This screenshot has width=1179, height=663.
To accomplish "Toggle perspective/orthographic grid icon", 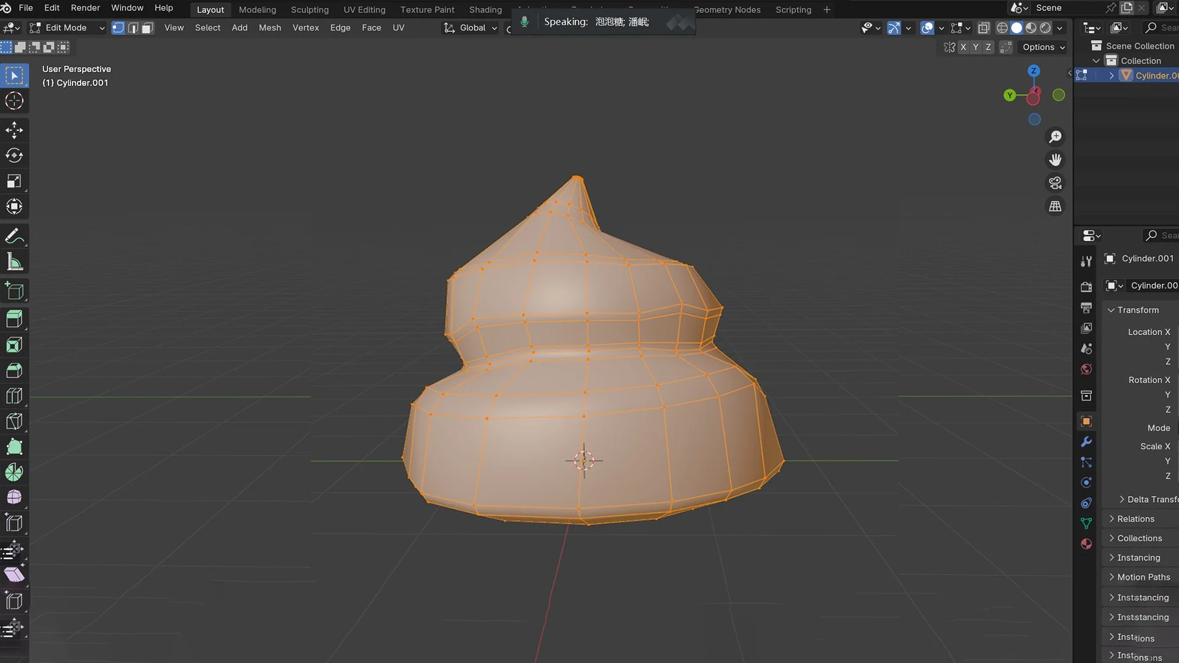I will 1055,206.
